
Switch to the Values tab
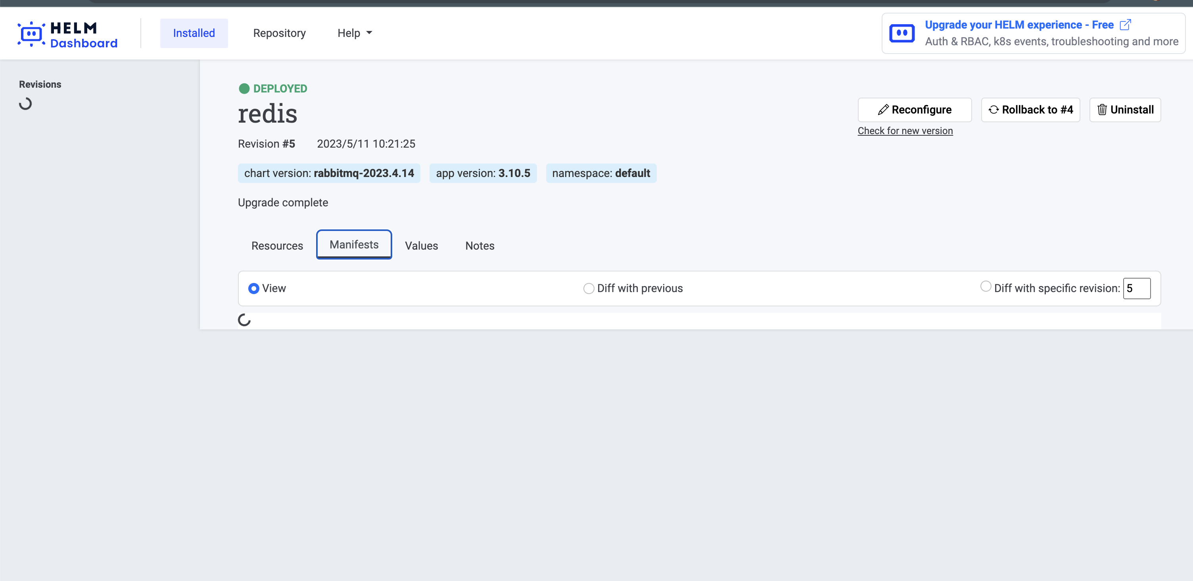pos(421,246)
